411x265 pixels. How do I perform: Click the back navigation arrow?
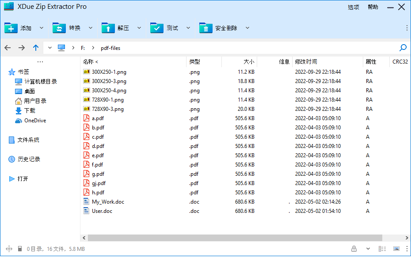(x=8, y=48)
